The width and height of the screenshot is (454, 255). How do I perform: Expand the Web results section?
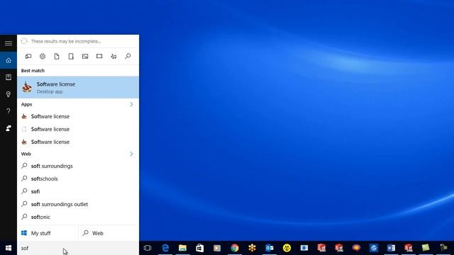tap(131, 154)
